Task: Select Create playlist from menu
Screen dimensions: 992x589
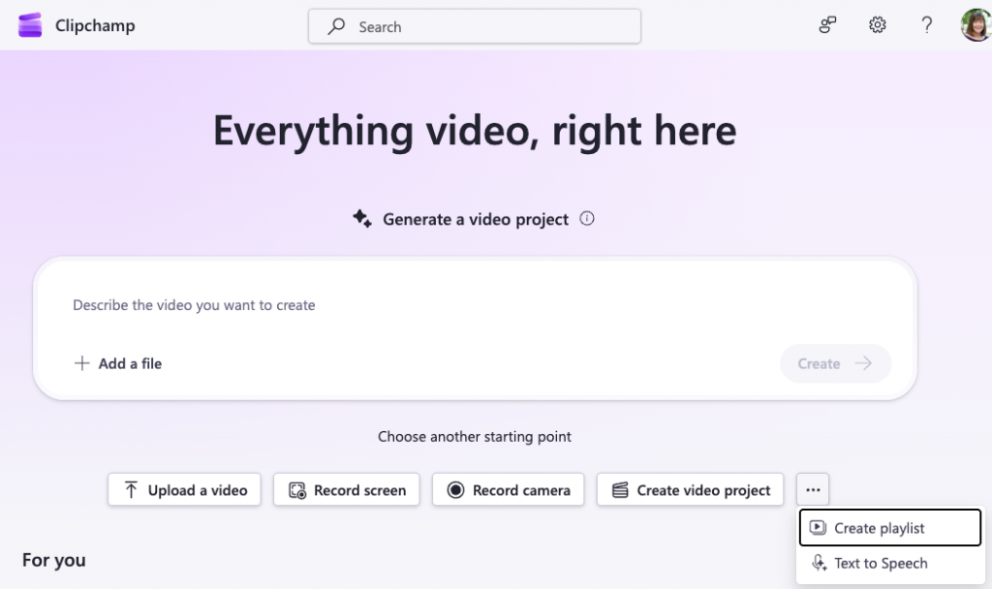Action: click(x=890, y=528)
